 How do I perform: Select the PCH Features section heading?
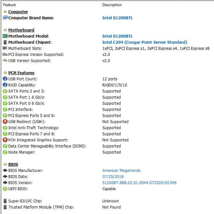(21, 73)
